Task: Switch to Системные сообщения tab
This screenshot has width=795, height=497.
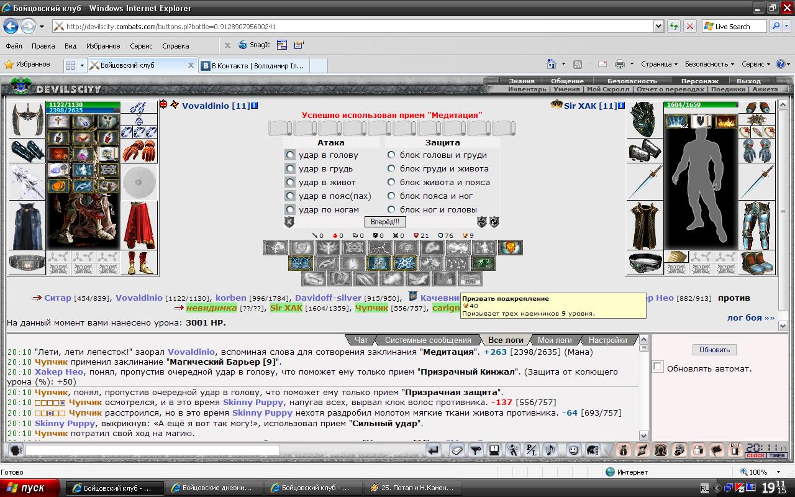Action: pos(428,340)
